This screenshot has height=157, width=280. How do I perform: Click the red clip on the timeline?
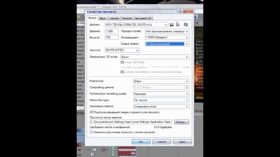click(x=127, y=152)
